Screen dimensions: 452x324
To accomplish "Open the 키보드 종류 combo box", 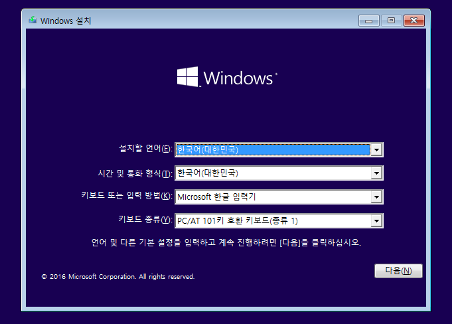I will point(279,221).
